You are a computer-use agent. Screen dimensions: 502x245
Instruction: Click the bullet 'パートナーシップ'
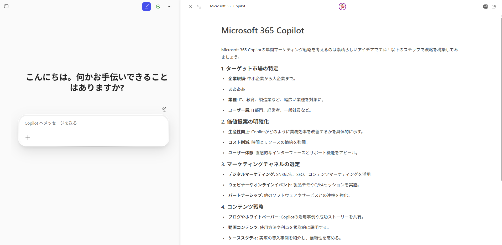click(289, 195)
